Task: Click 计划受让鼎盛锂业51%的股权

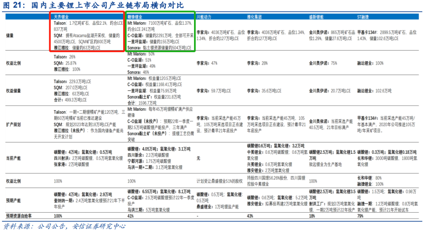Action: 220,181
